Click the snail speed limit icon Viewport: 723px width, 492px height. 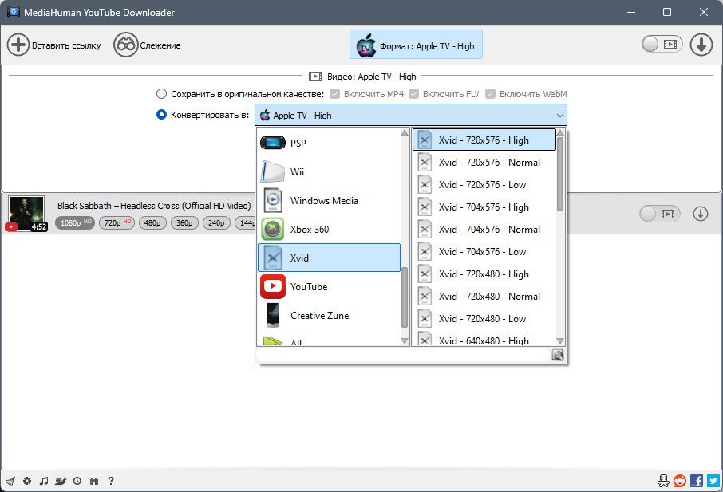61,481
